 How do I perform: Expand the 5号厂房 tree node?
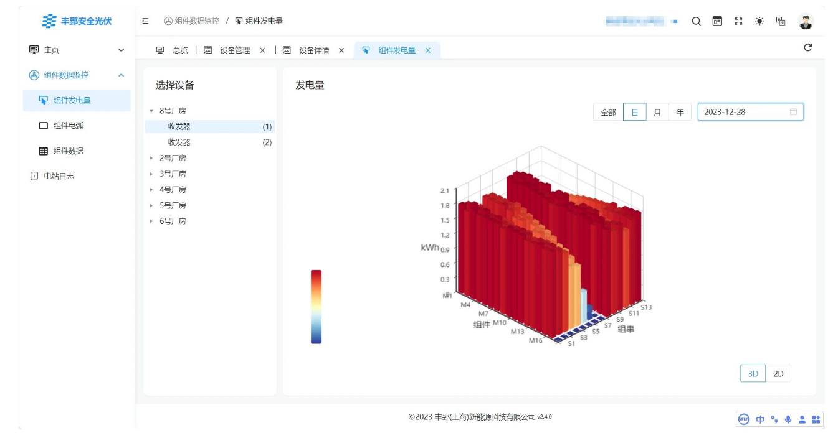click(x=151, y=205)
